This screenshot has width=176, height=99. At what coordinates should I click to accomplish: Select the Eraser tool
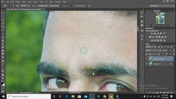coord(3,47)
